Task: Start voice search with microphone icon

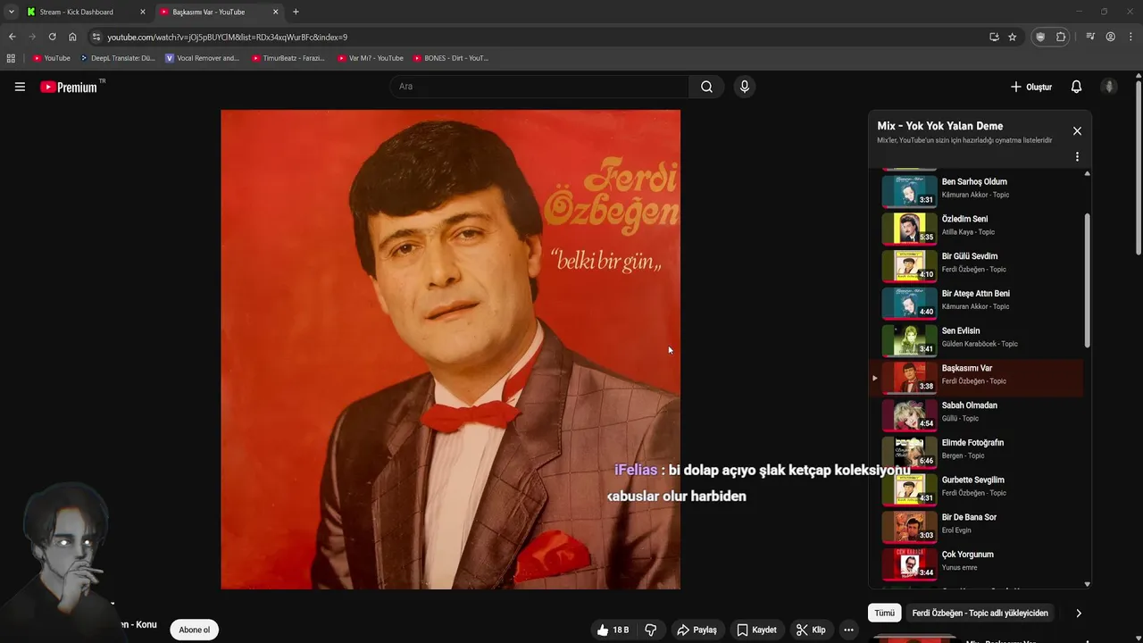Action: [x=744, y=87]
